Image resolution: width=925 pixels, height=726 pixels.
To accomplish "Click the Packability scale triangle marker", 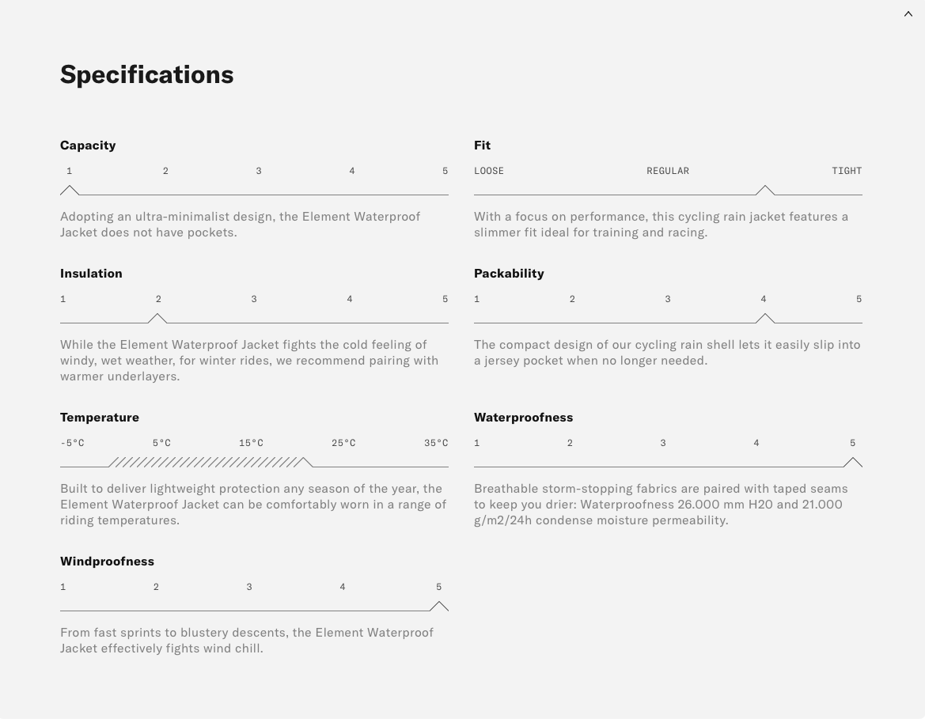I will coord(765,319).
